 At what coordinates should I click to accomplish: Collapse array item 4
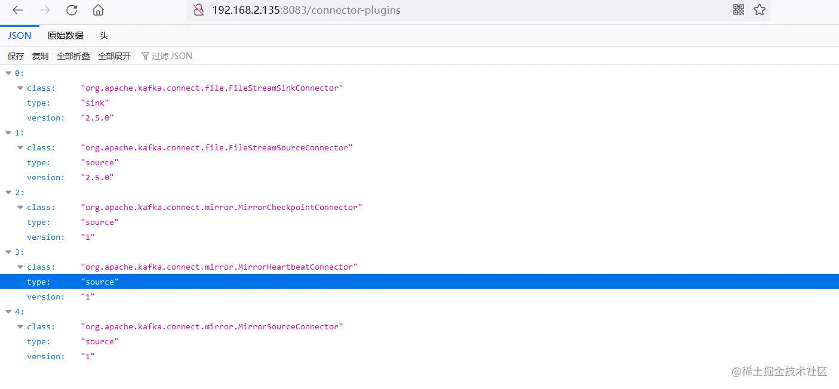(8, 311)
